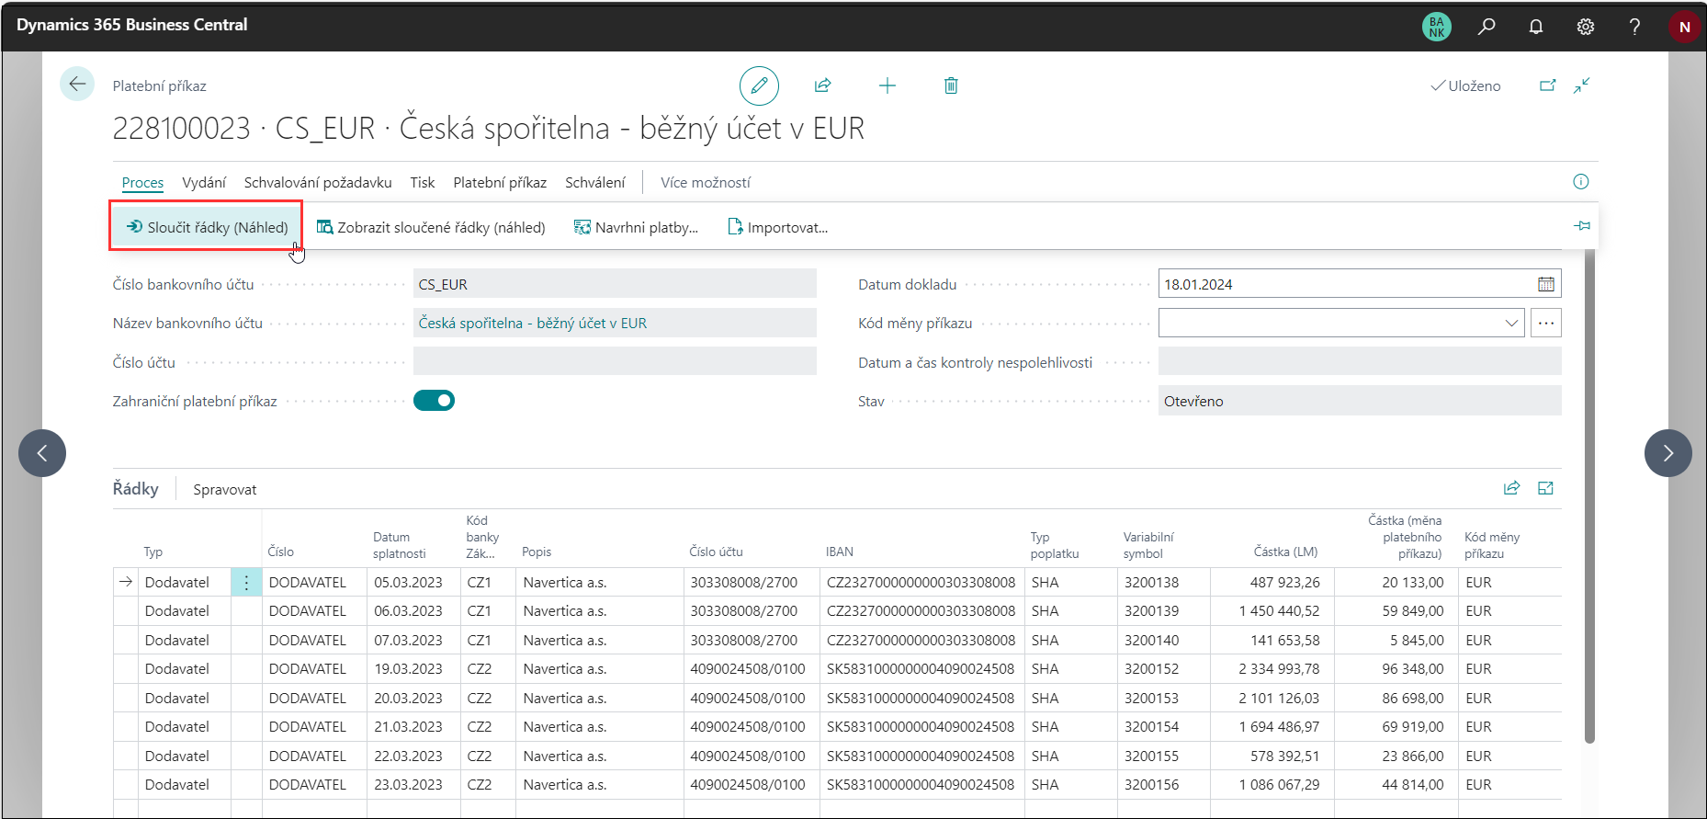This screenshot has height=819, width=1707.
Task: Toggle Zahraniční platební příkaz switch
Action: coord(434,401)
